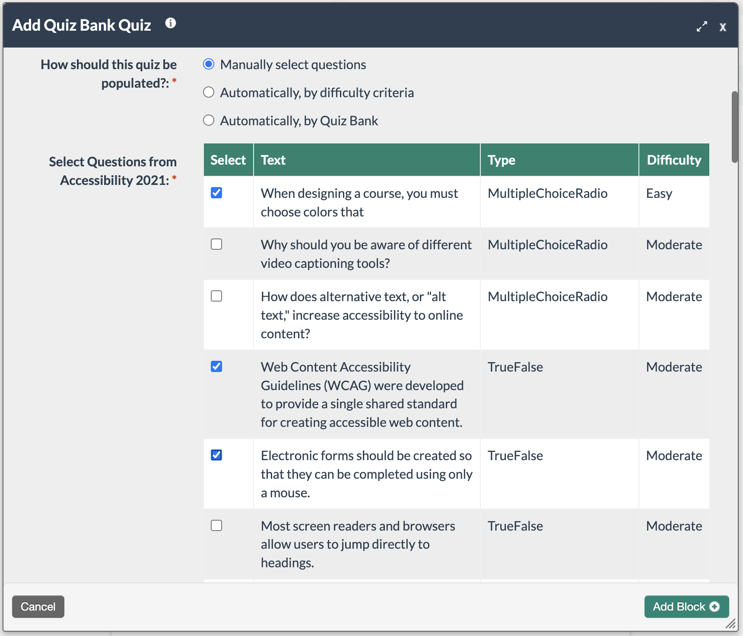Click the Difficulty column header
This screenshot has width=743, height=636.
pyautogui.click(x=674, y=160)
